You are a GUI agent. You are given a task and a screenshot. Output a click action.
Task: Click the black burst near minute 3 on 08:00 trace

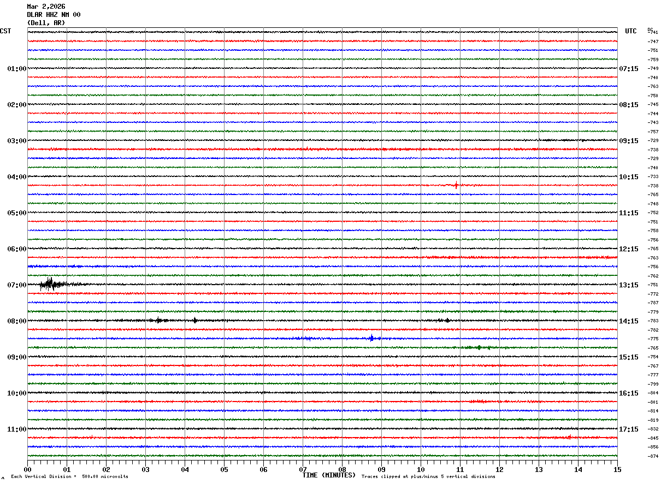coord(159,320)
